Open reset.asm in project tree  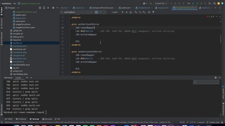coord(20,21)
